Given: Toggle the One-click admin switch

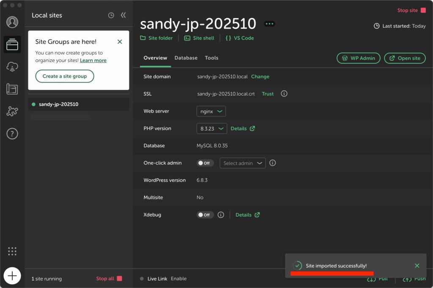Looking at the screenshot, I should click(205, 163).
